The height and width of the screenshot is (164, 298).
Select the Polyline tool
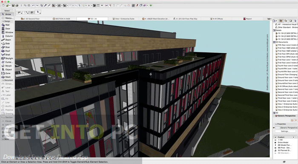point(7,110)
